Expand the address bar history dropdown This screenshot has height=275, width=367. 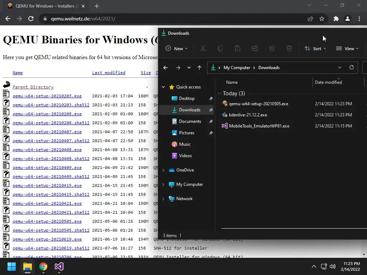pos(340,67)
